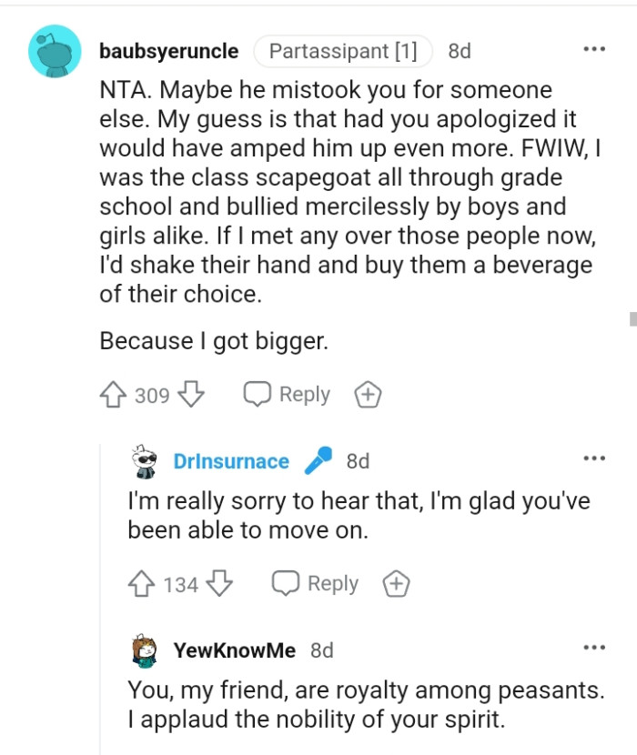Open baubsyeruncle's profile avatar
Screen dimensions: 637x755
(53, 51)
